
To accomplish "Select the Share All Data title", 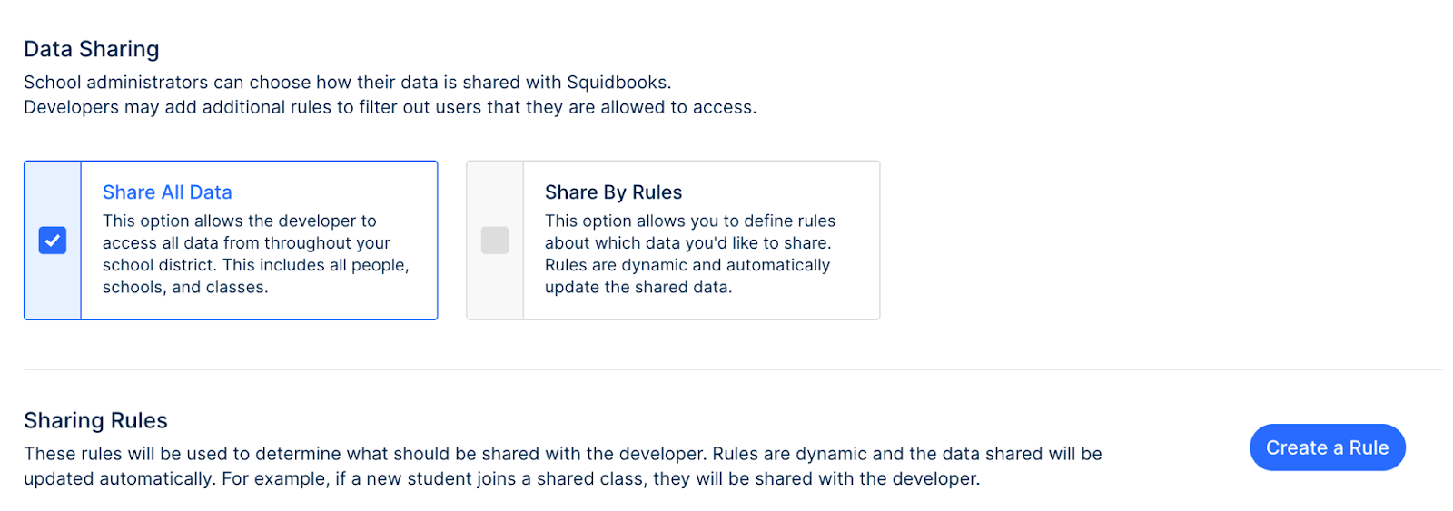I will (x=167, y=192).
